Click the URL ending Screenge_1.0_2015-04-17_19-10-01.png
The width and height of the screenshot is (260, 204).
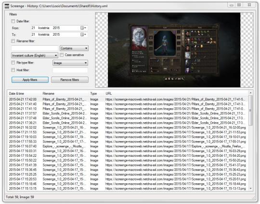click(176, 137)
